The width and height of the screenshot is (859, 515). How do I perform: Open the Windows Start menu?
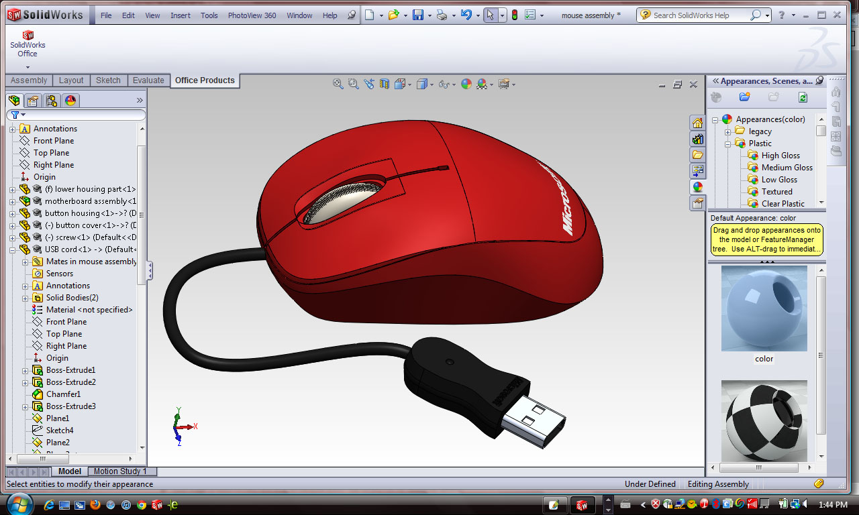(19, 504)
